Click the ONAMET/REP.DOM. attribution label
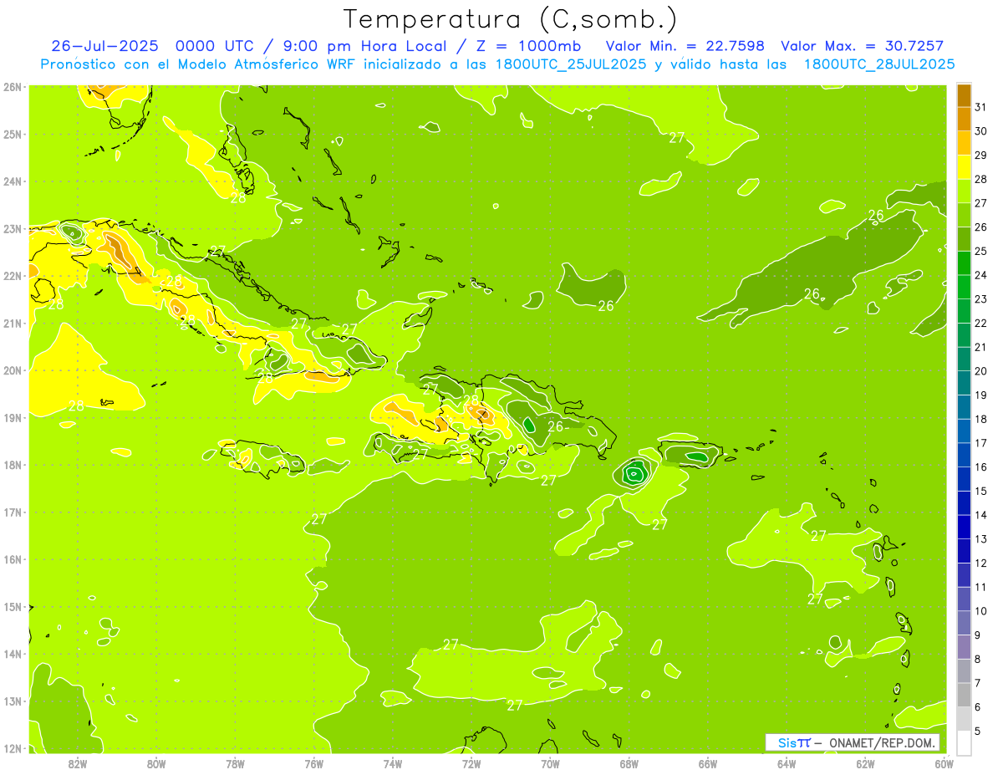The height and width of the screenshot is (775, 1003). 881,742
